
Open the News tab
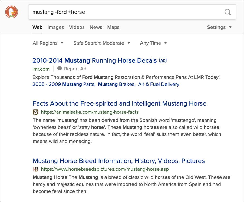coord(96,27)
